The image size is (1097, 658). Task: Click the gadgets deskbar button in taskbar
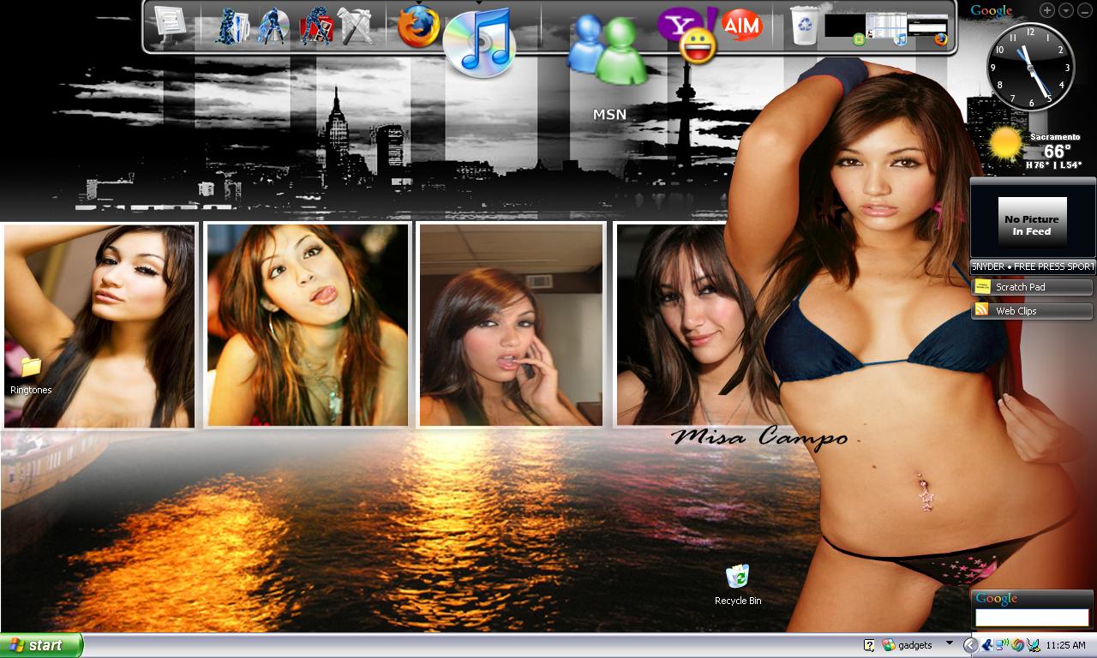908,645
